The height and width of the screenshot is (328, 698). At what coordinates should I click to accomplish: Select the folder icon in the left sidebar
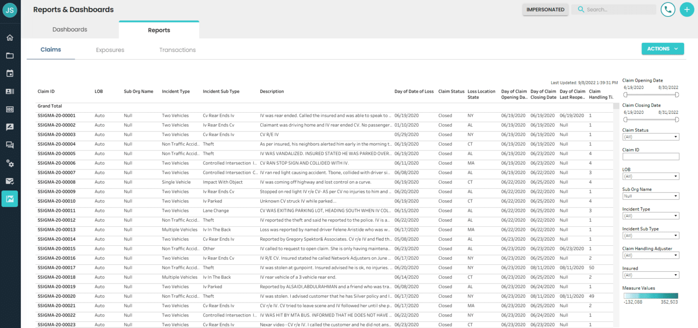click(x=10, y=55)
